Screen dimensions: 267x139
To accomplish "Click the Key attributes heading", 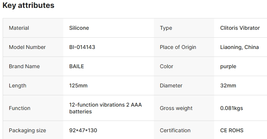I will click(28, 5).
